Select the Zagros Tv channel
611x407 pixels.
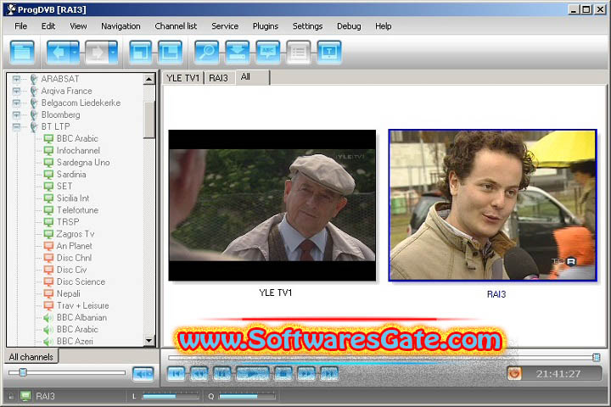pos(76,234)
